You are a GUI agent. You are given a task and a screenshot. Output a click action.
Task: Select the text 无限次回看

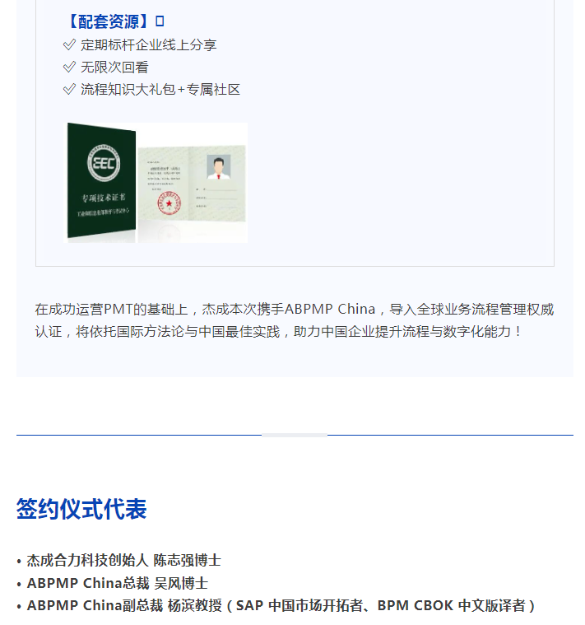pos(114,67)
